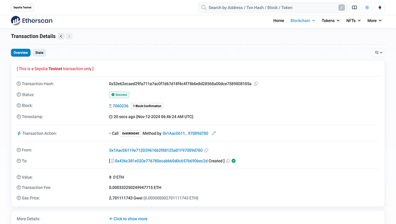Click the slash shortcut key in search box

(342, 7)
